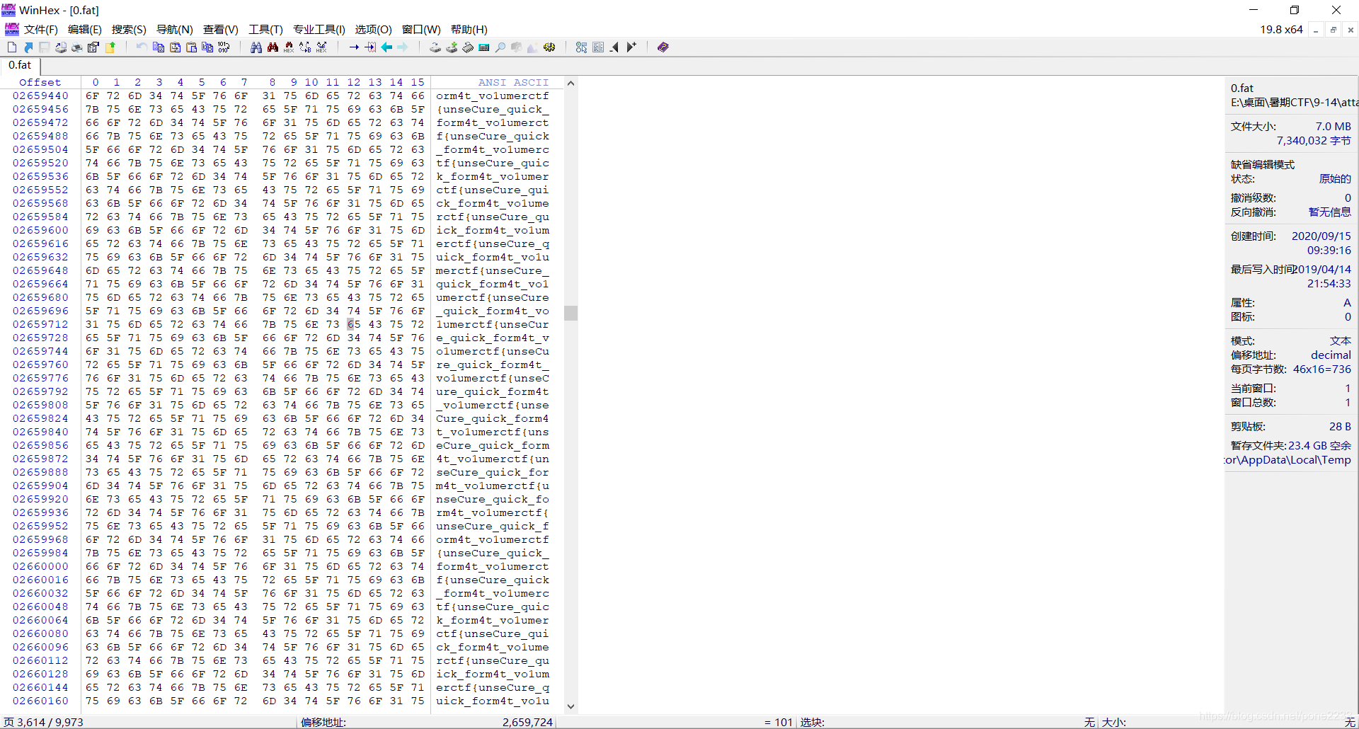The width and height of the screenshot is (1359, 729).
Task: Click offset label 02659440
Action: [x=40, y=96]
